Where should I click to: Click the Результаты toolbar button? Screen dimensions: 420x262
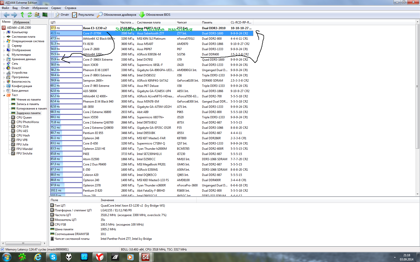click(x=83, y=15)
